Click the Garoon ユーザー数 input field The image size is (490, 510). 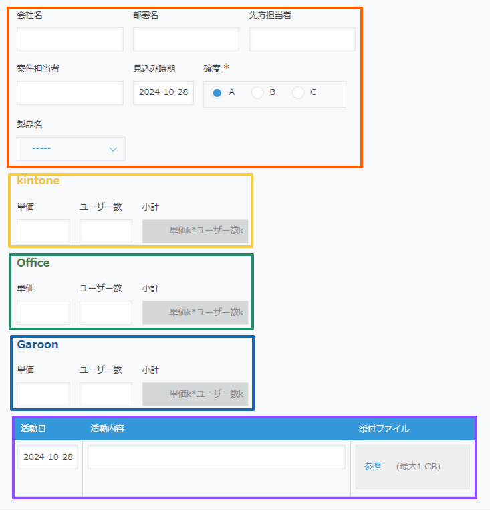click(106, 394)
